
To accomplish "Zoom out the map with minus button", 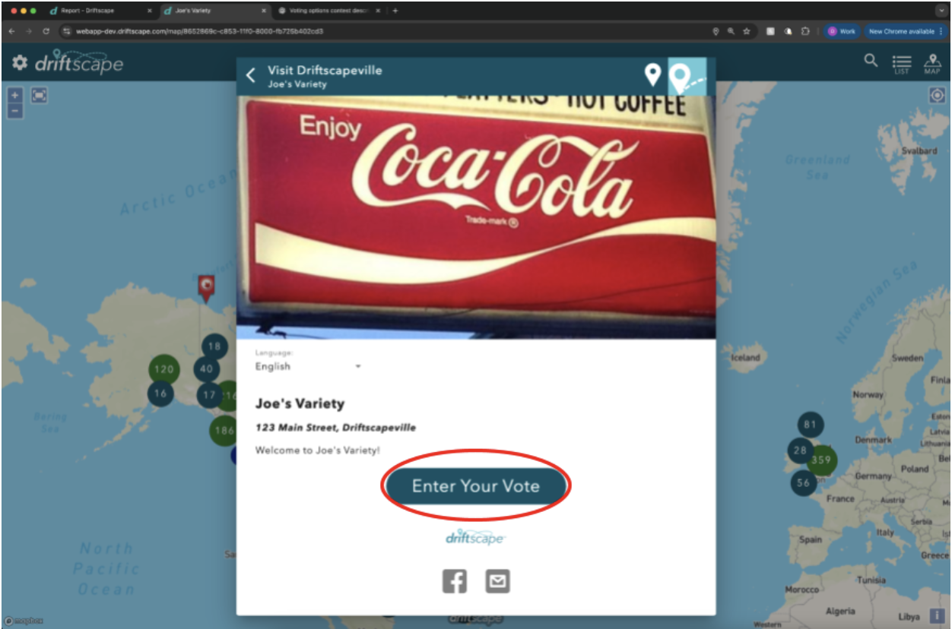I will tap(16, 111).
